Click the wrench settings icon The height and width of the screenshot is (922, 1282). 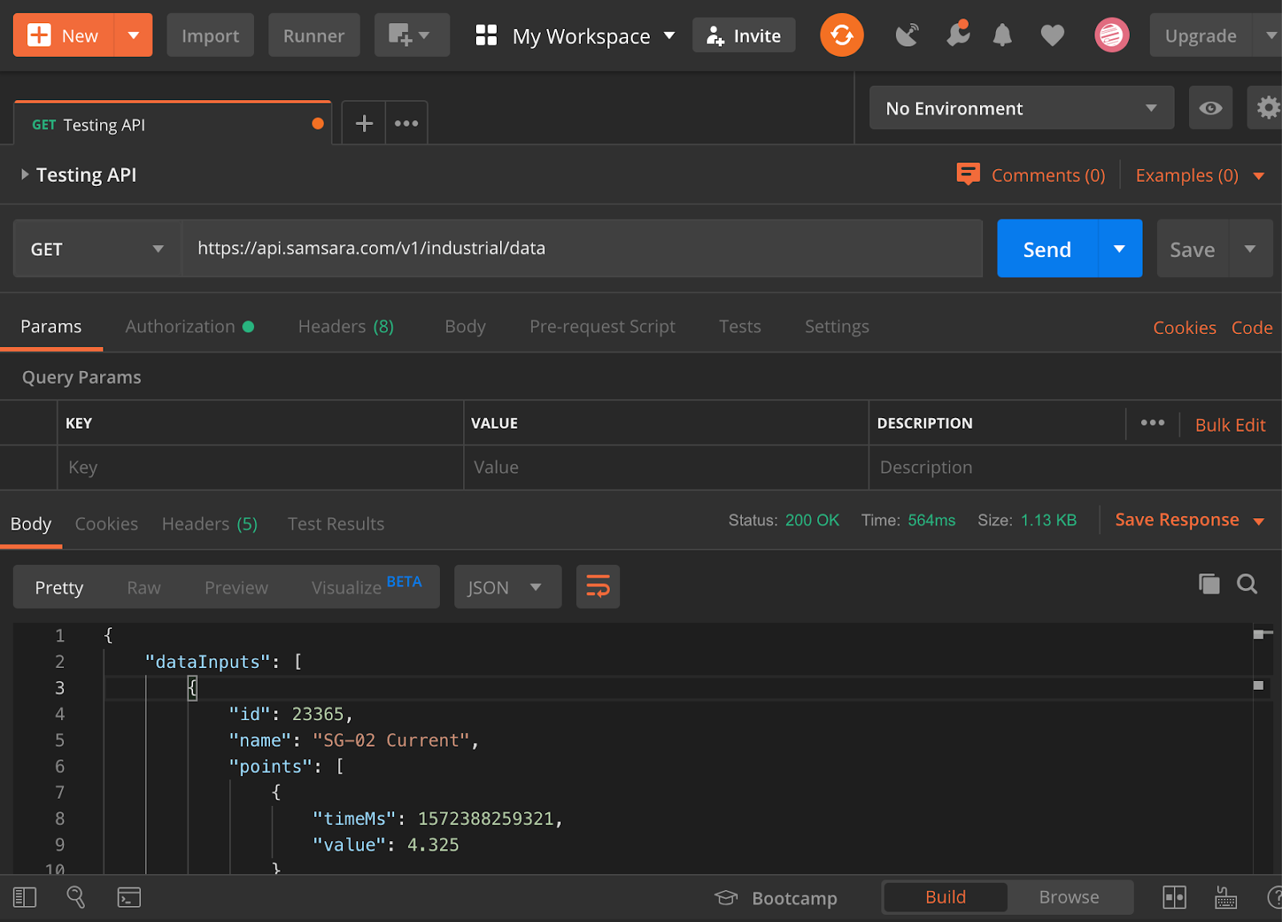pyautogui.click(x=957, y=34)
